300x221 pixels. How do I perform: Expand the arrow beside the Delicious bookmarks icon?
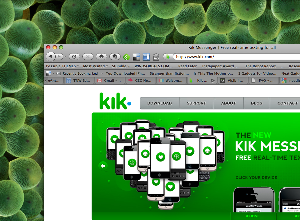[53, 73]
